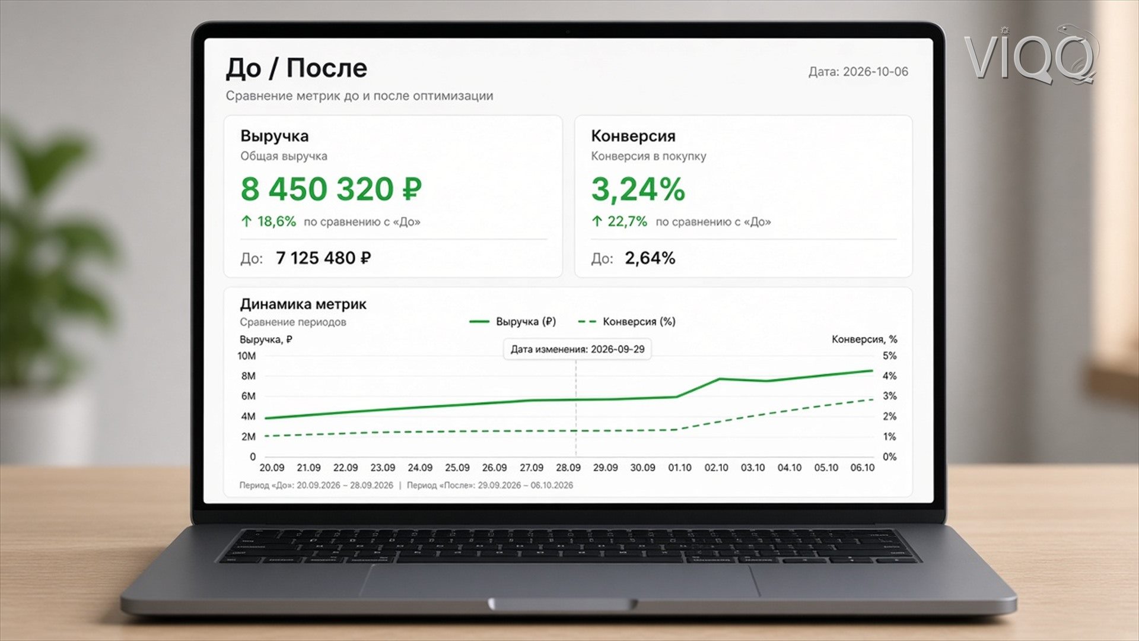The width and height of the screenshot is (1139, 641).
Task: Select the 29.09 date tick
Action: [x=606, y=468]
